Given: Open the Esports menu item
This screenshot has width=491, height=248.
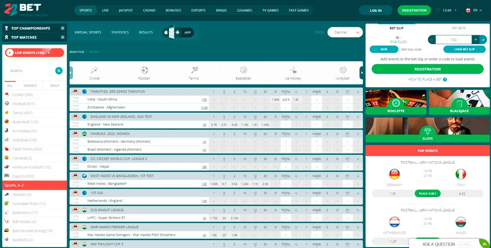Looking at the screenshot, I should click(x=198, y=10).
